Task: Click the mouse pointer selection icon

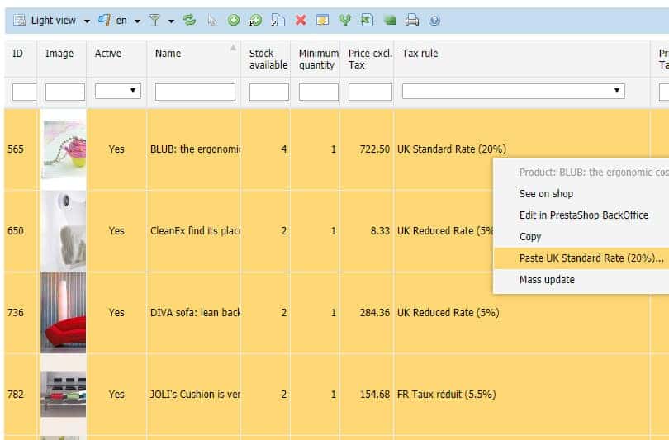Action: pyautogui.click(x=212, y=21)
